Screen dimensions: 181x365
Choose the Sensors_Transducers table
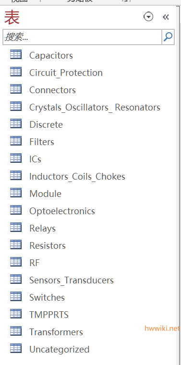coord(72,280)
